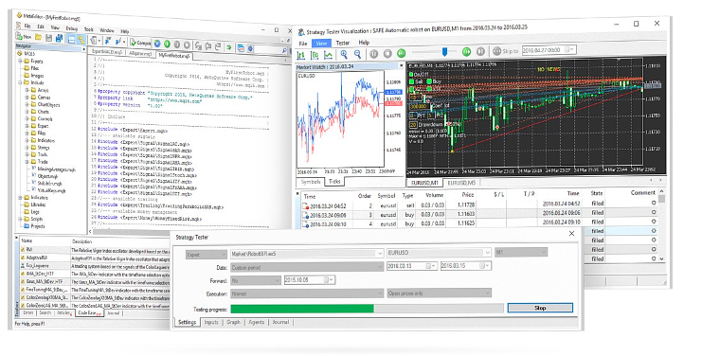
Task: Open the EURUSD symbol dropdown in Strategy Tester
Action: (x=487, y=253)
